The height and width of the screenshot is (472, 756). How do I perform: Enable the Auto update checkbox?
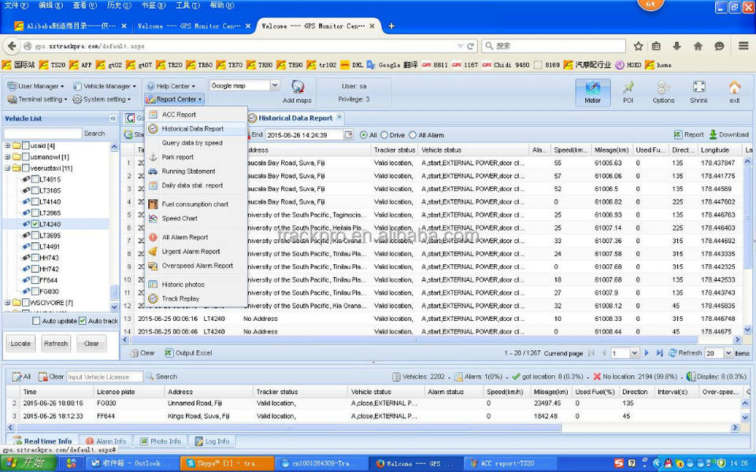click(36, 321)
